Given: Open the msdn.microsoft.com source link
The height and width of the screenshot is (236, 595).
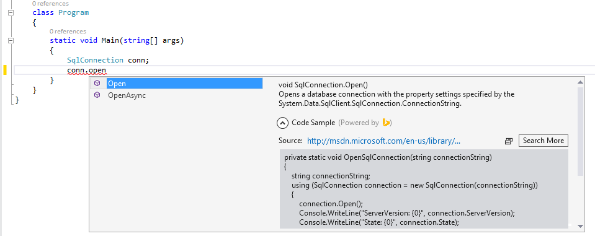Looking at the screenshot, I should [x=383, y=141].
